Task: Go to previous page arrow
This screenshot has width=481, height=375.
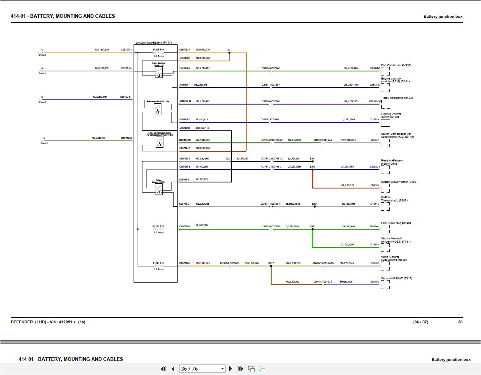Action: 173,369
